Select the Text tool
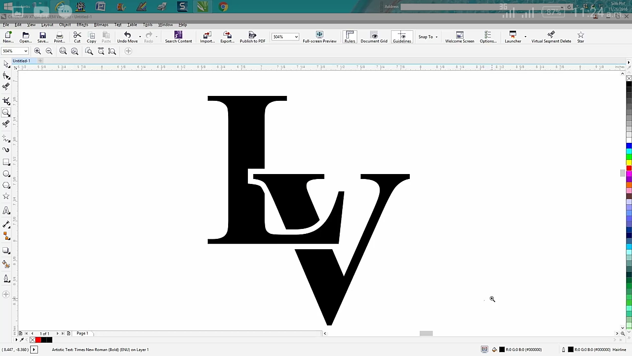This screenshot has height=356, width=632. [6, 211]
